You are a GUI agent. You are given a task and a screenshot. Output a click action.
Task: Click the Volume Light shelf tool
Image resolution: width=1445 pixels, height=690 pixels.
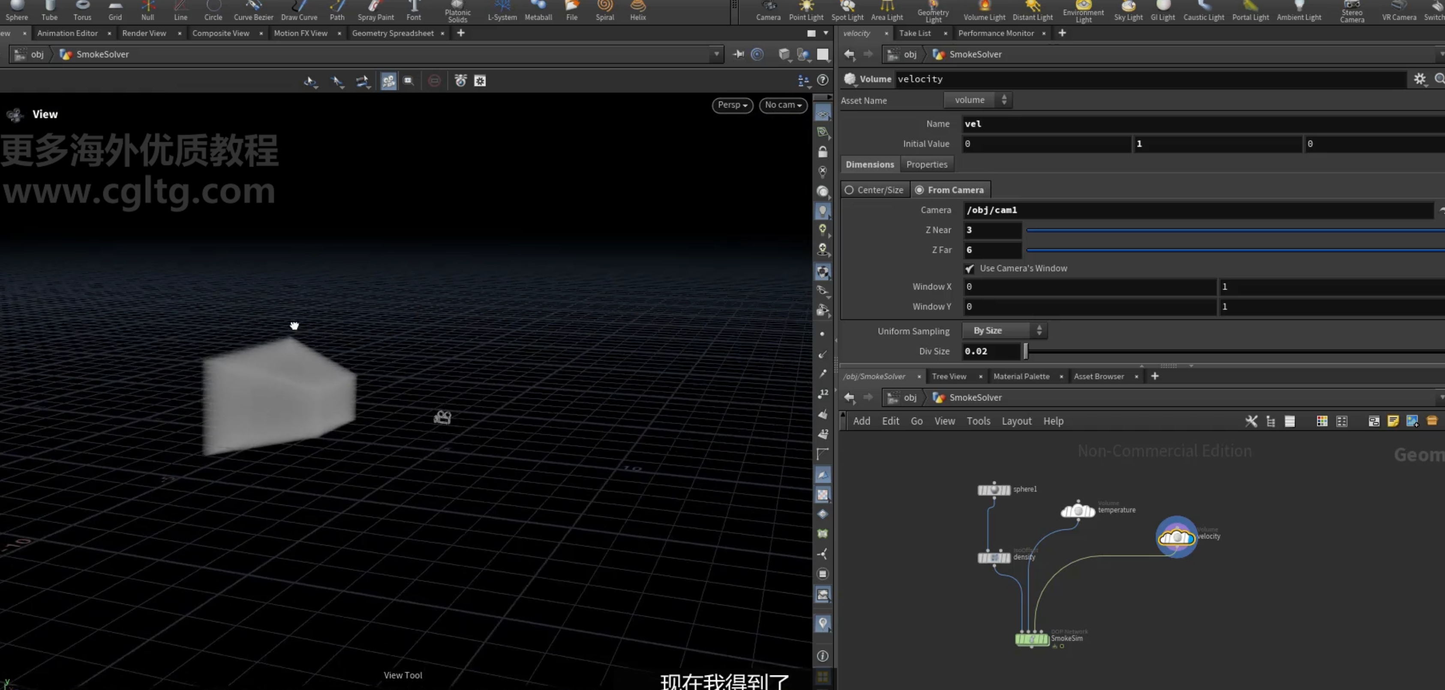984,11
